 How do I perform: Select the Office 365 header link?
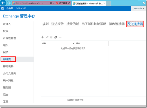pyautogui.click(x=21, y=8)
